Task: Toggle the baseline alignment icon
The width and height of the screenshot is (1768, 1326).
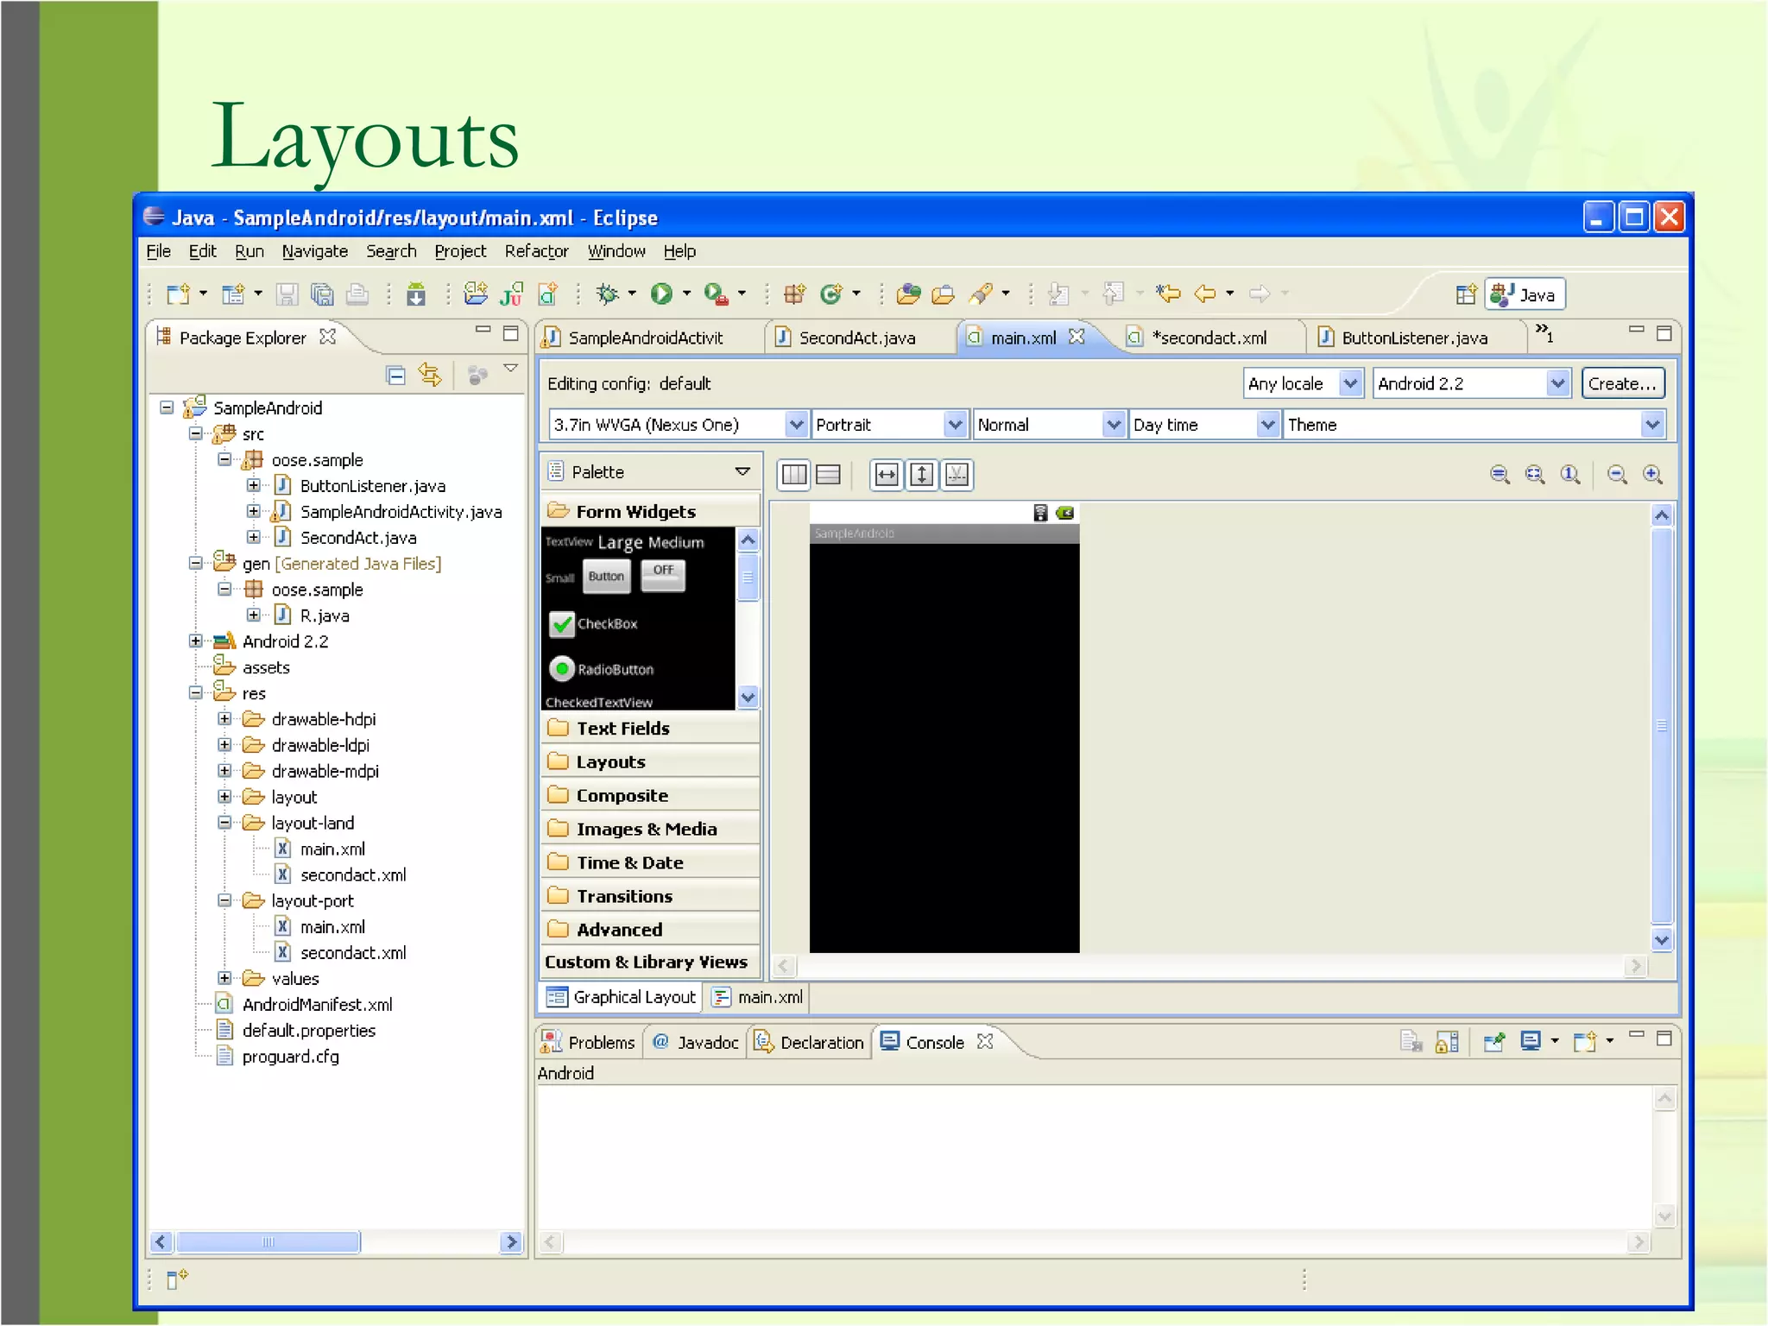Action: click(957, 475)
